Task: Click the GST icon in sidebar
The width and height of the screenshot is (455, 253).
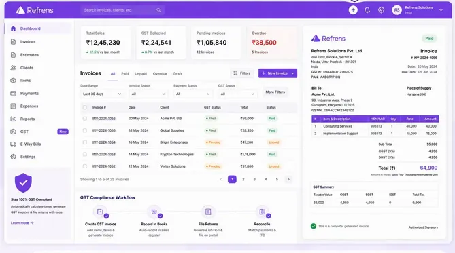Action: pyautogui.click(x=13, y=132)
